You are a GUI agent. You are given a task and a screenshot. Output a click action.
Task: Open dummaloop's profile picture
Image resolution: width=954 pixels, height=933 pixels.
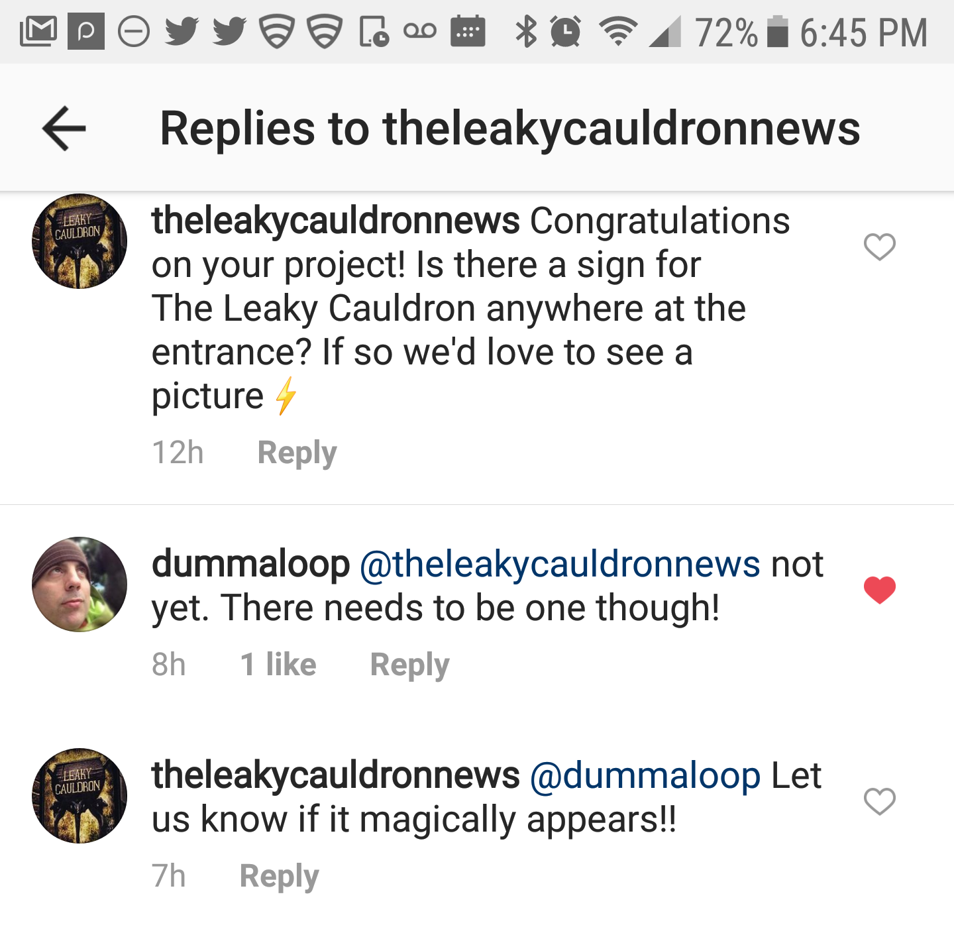coord(79,584)
